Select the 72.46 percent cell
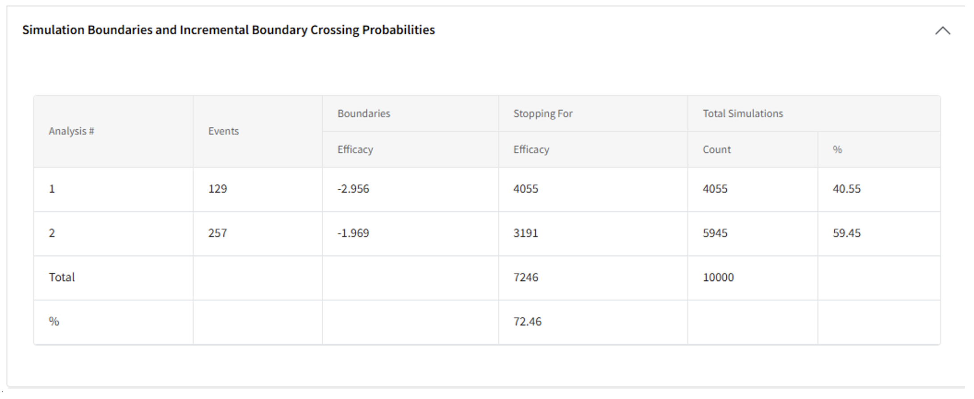Screen dimensions: 974x399 [527, 321]
